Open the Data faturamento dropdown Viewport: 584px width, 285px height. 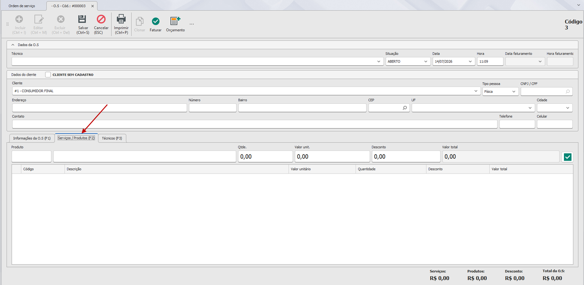pos(540,61)
